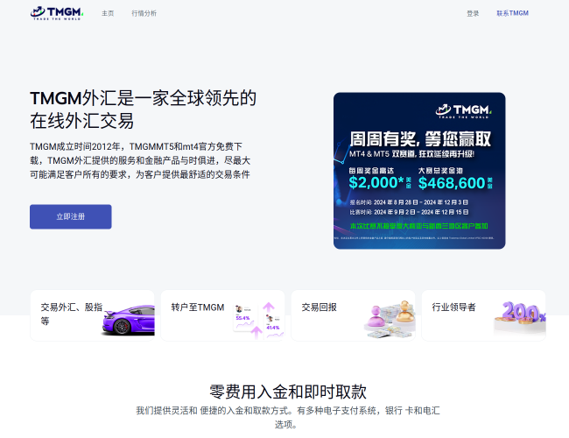The image size is (569, 438).
Task: Click the 200% coins illustration
Action: (x=520, y=317)
